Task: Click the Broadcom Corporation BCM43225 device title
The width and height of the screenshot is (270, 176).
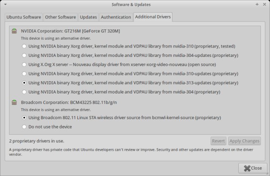Action: click(69, 102)
